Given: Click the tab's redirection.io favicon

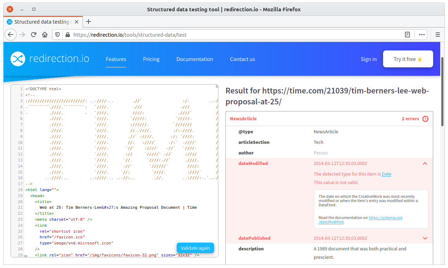Looking at the screenshot, I should pos(10,22).
